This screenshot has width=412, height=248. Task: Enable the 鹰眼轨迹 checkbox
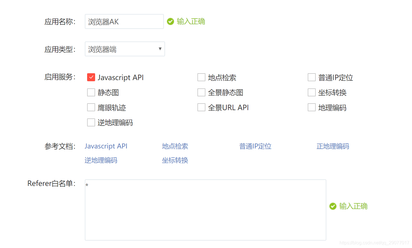pos(91,107)
